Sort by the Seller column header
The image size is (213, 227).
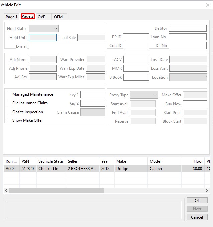(82, 161)
